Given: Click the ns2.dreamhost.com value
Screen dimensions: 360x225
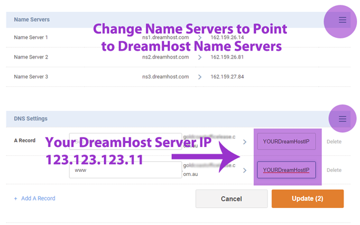Looking at the screenshot, I should (165, 57).
